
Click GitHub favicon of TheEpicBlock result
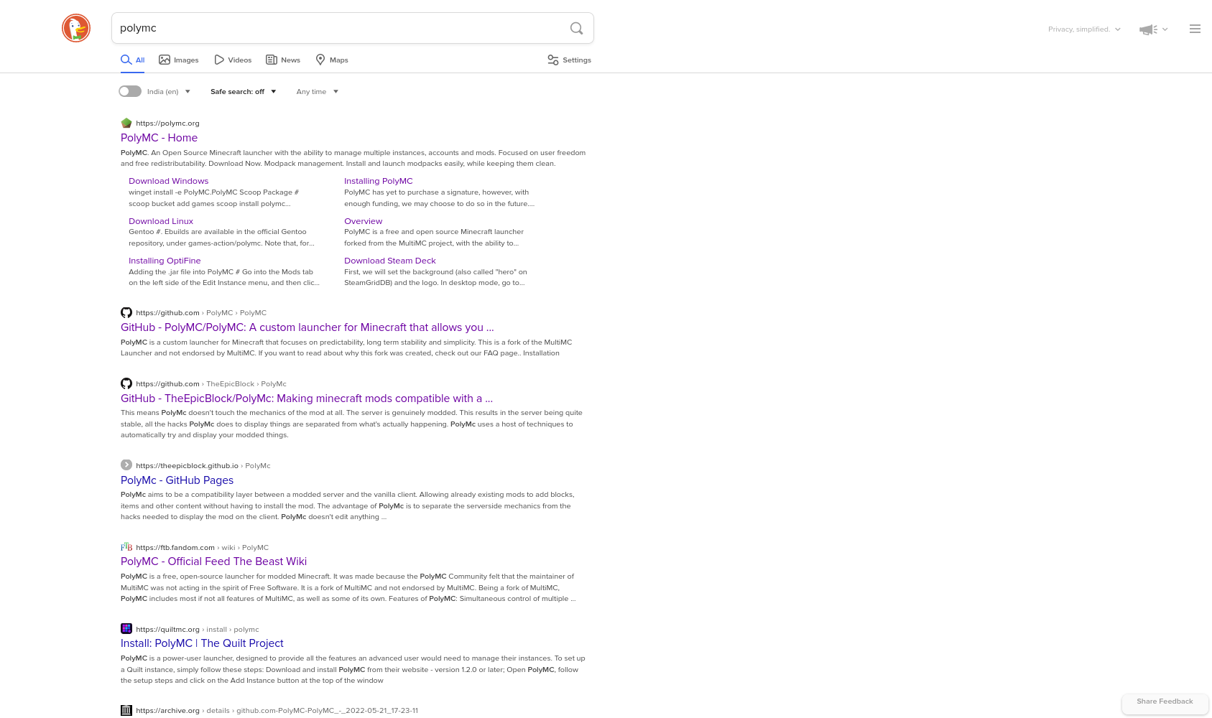(x=126, y=383)
